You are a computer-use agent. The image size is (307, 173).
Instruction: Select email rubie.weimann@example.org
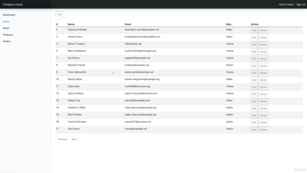[x=141, y=108]
